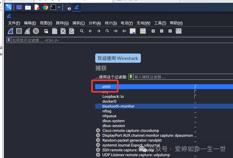Jump to last packet icon
The width and height of the screenshot is (233, 158).
pos(124,31)
